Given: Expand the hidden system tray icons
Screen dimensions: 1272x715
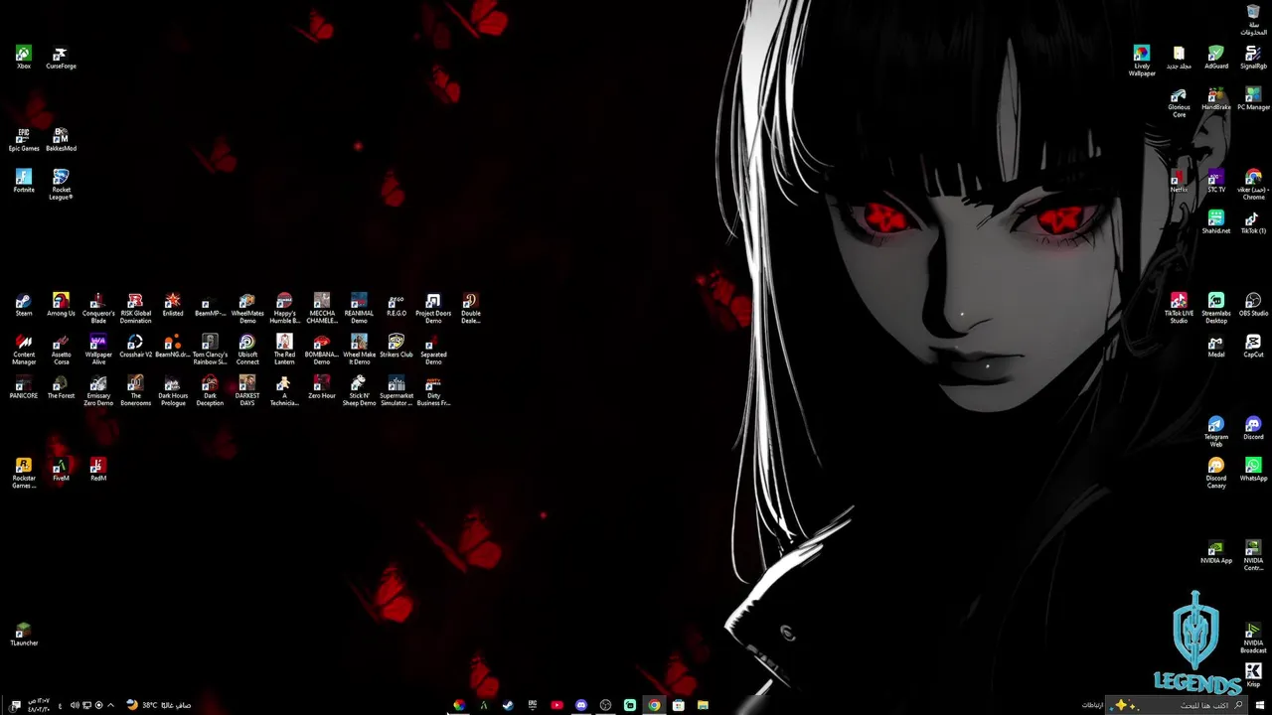Looking at the screenshot, I should coord(110,705).
